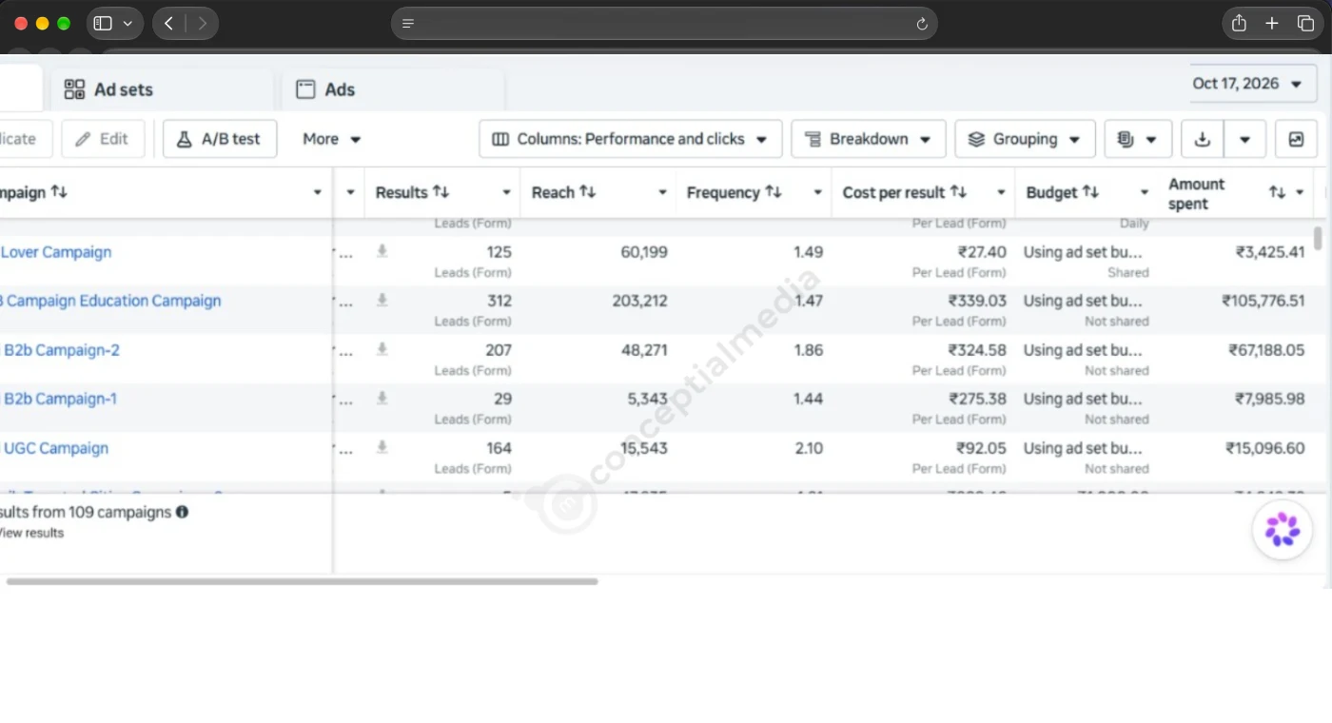Screen dimensions: 1332x723
Task: Click the browser address bar
Action: coord(664,24)
